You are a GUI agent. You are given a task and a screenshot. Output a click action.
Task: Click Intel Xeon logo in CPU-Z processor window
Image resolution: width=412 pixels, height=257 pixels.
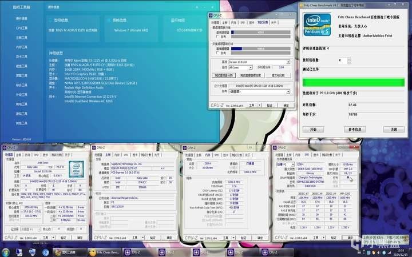(x=76, y=169)
